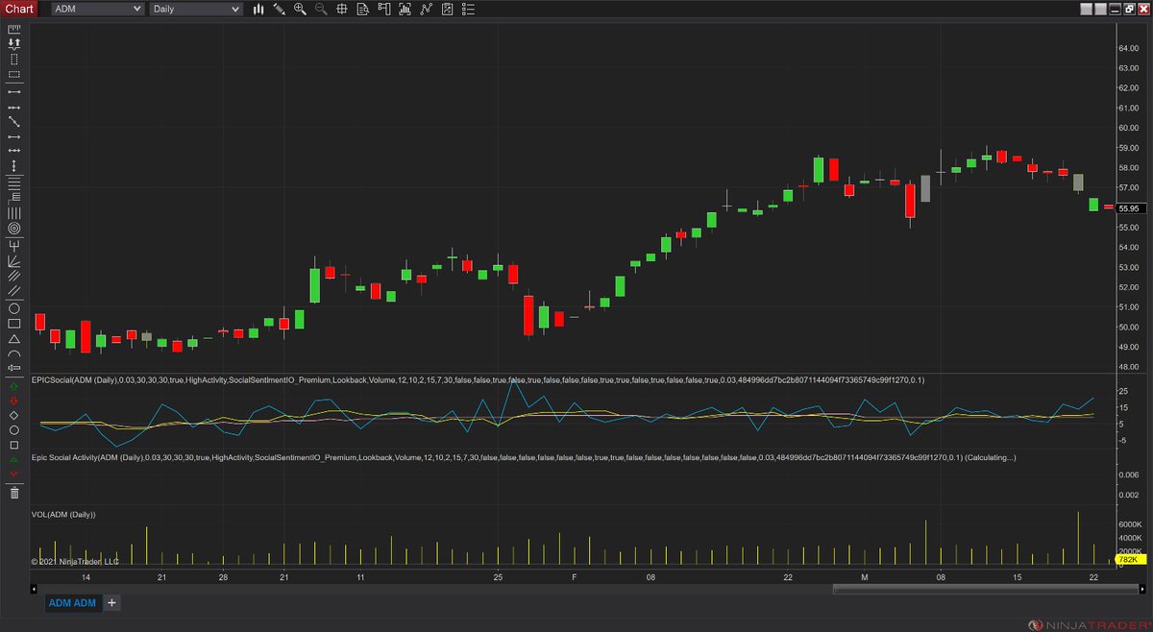Open the red Chart menu

coord(20,9)
